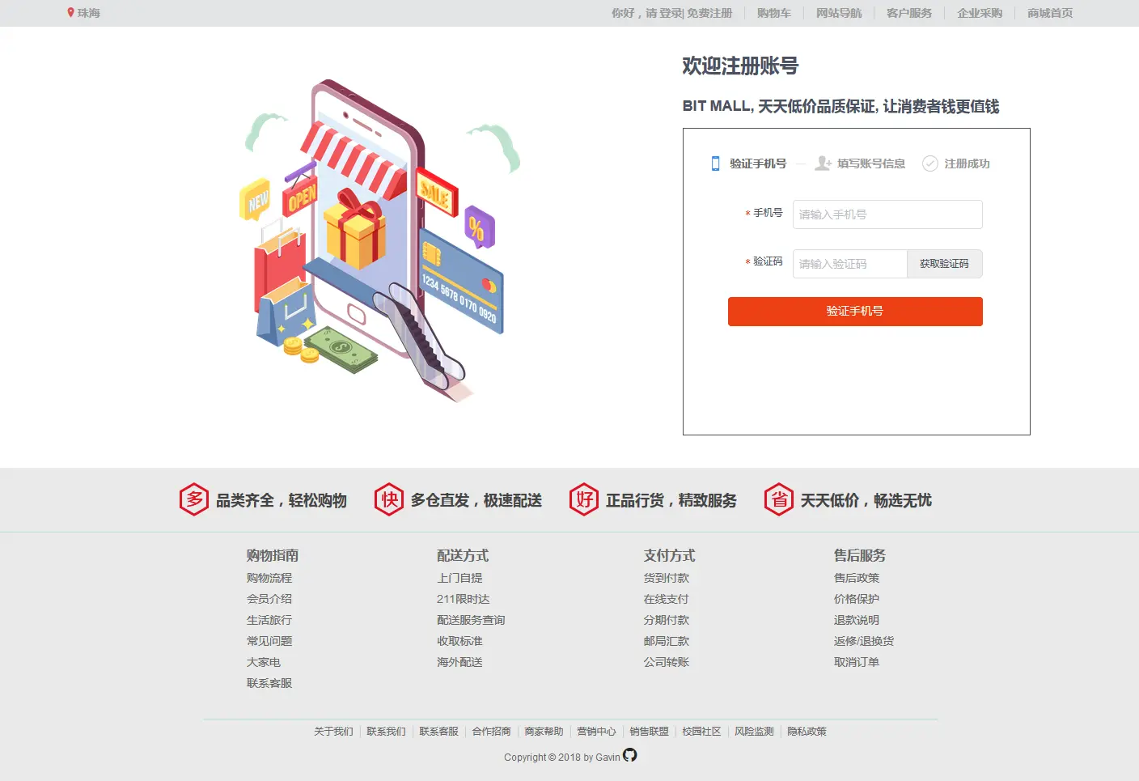Open 客户服务 in the top navigation
The height and width of the screenshot is (781, 1139).
tap(908, 13)
